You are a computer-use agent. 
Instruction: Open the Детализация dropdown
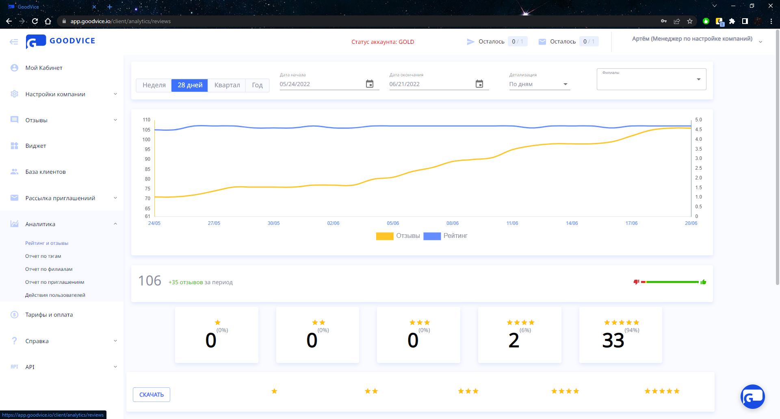click(x=539, y=84)
